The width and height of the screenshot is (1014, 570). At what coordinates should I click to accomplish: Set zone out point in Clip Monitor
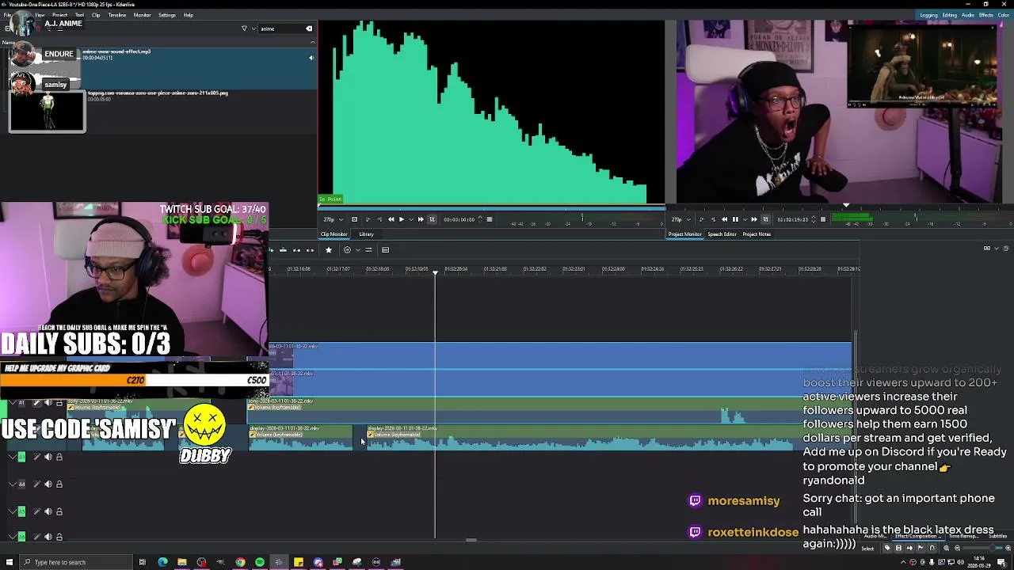coord(379,219)
